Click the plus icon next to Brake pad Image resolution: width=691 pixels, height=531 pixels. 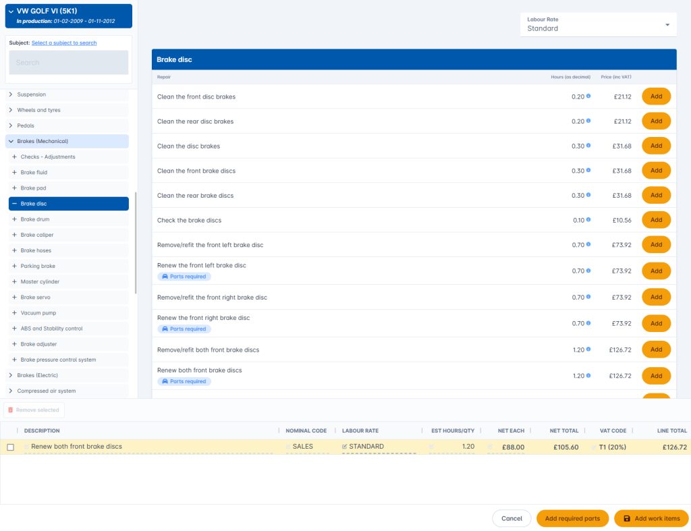pyautogui.click(x=14, y=188)
